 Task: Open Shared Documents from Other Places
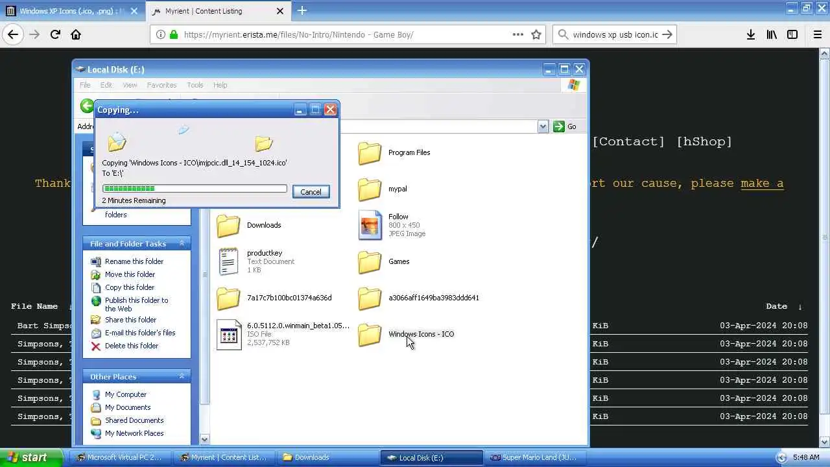134,420
